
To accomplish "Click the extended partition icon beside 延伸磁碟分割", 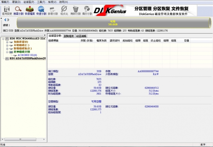I will 11,52.
